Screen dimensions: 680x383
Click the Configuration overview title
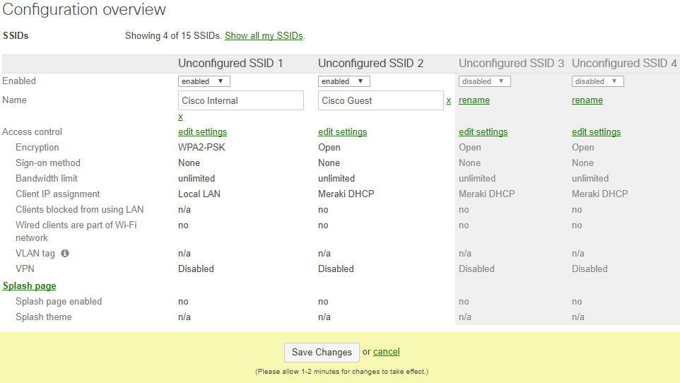pos(84,10)
